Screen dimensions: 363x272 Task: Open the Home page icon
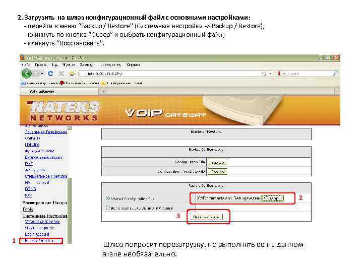72,74
